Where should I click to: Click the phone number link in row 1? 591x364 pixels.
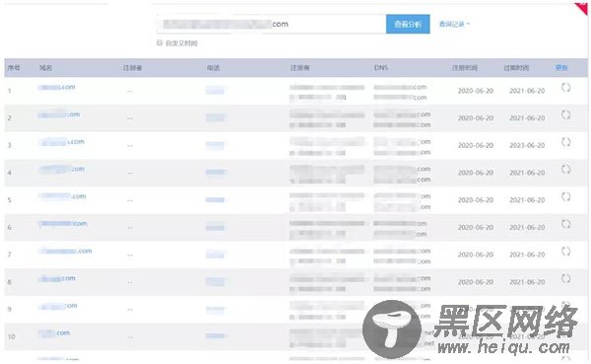pyautogui.click(x=215, y=91)
